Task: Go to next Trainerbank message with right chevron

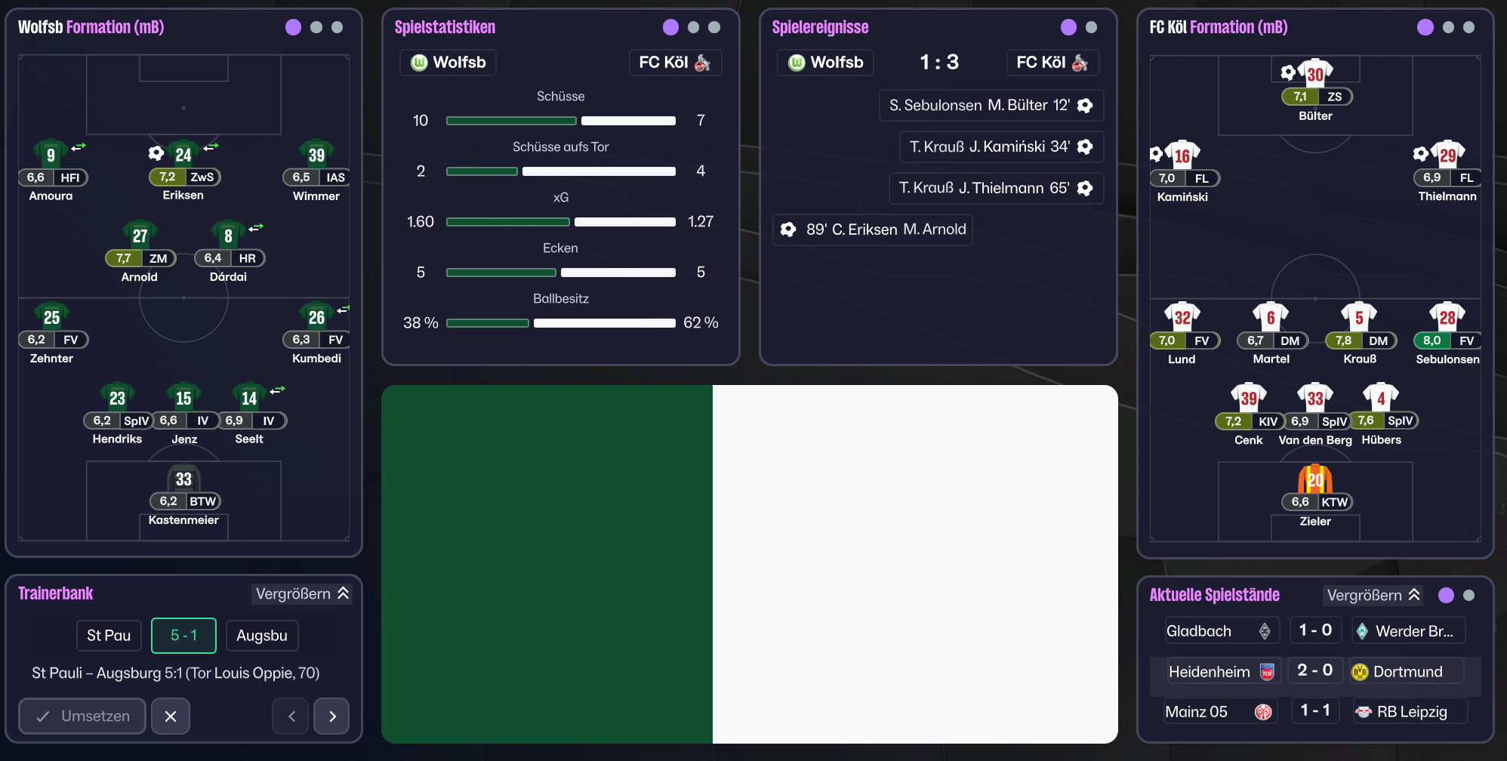Action: tap(332, 716)
